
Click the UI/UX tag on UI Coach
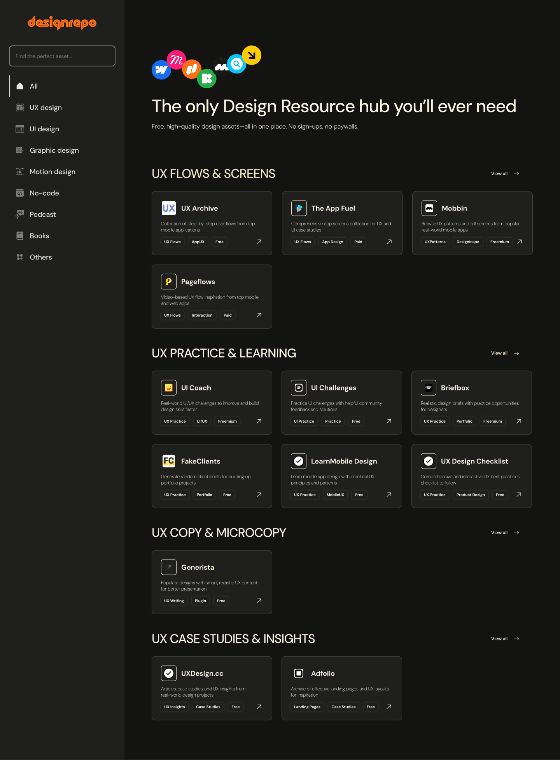(202, 421)
